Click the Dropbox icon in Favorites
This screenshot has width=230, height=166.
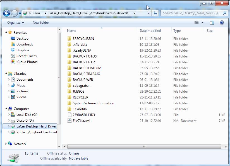[13, 50]
